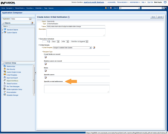Click the new object icon in Objects panel
168x134 pixels.
click(32, 23)
